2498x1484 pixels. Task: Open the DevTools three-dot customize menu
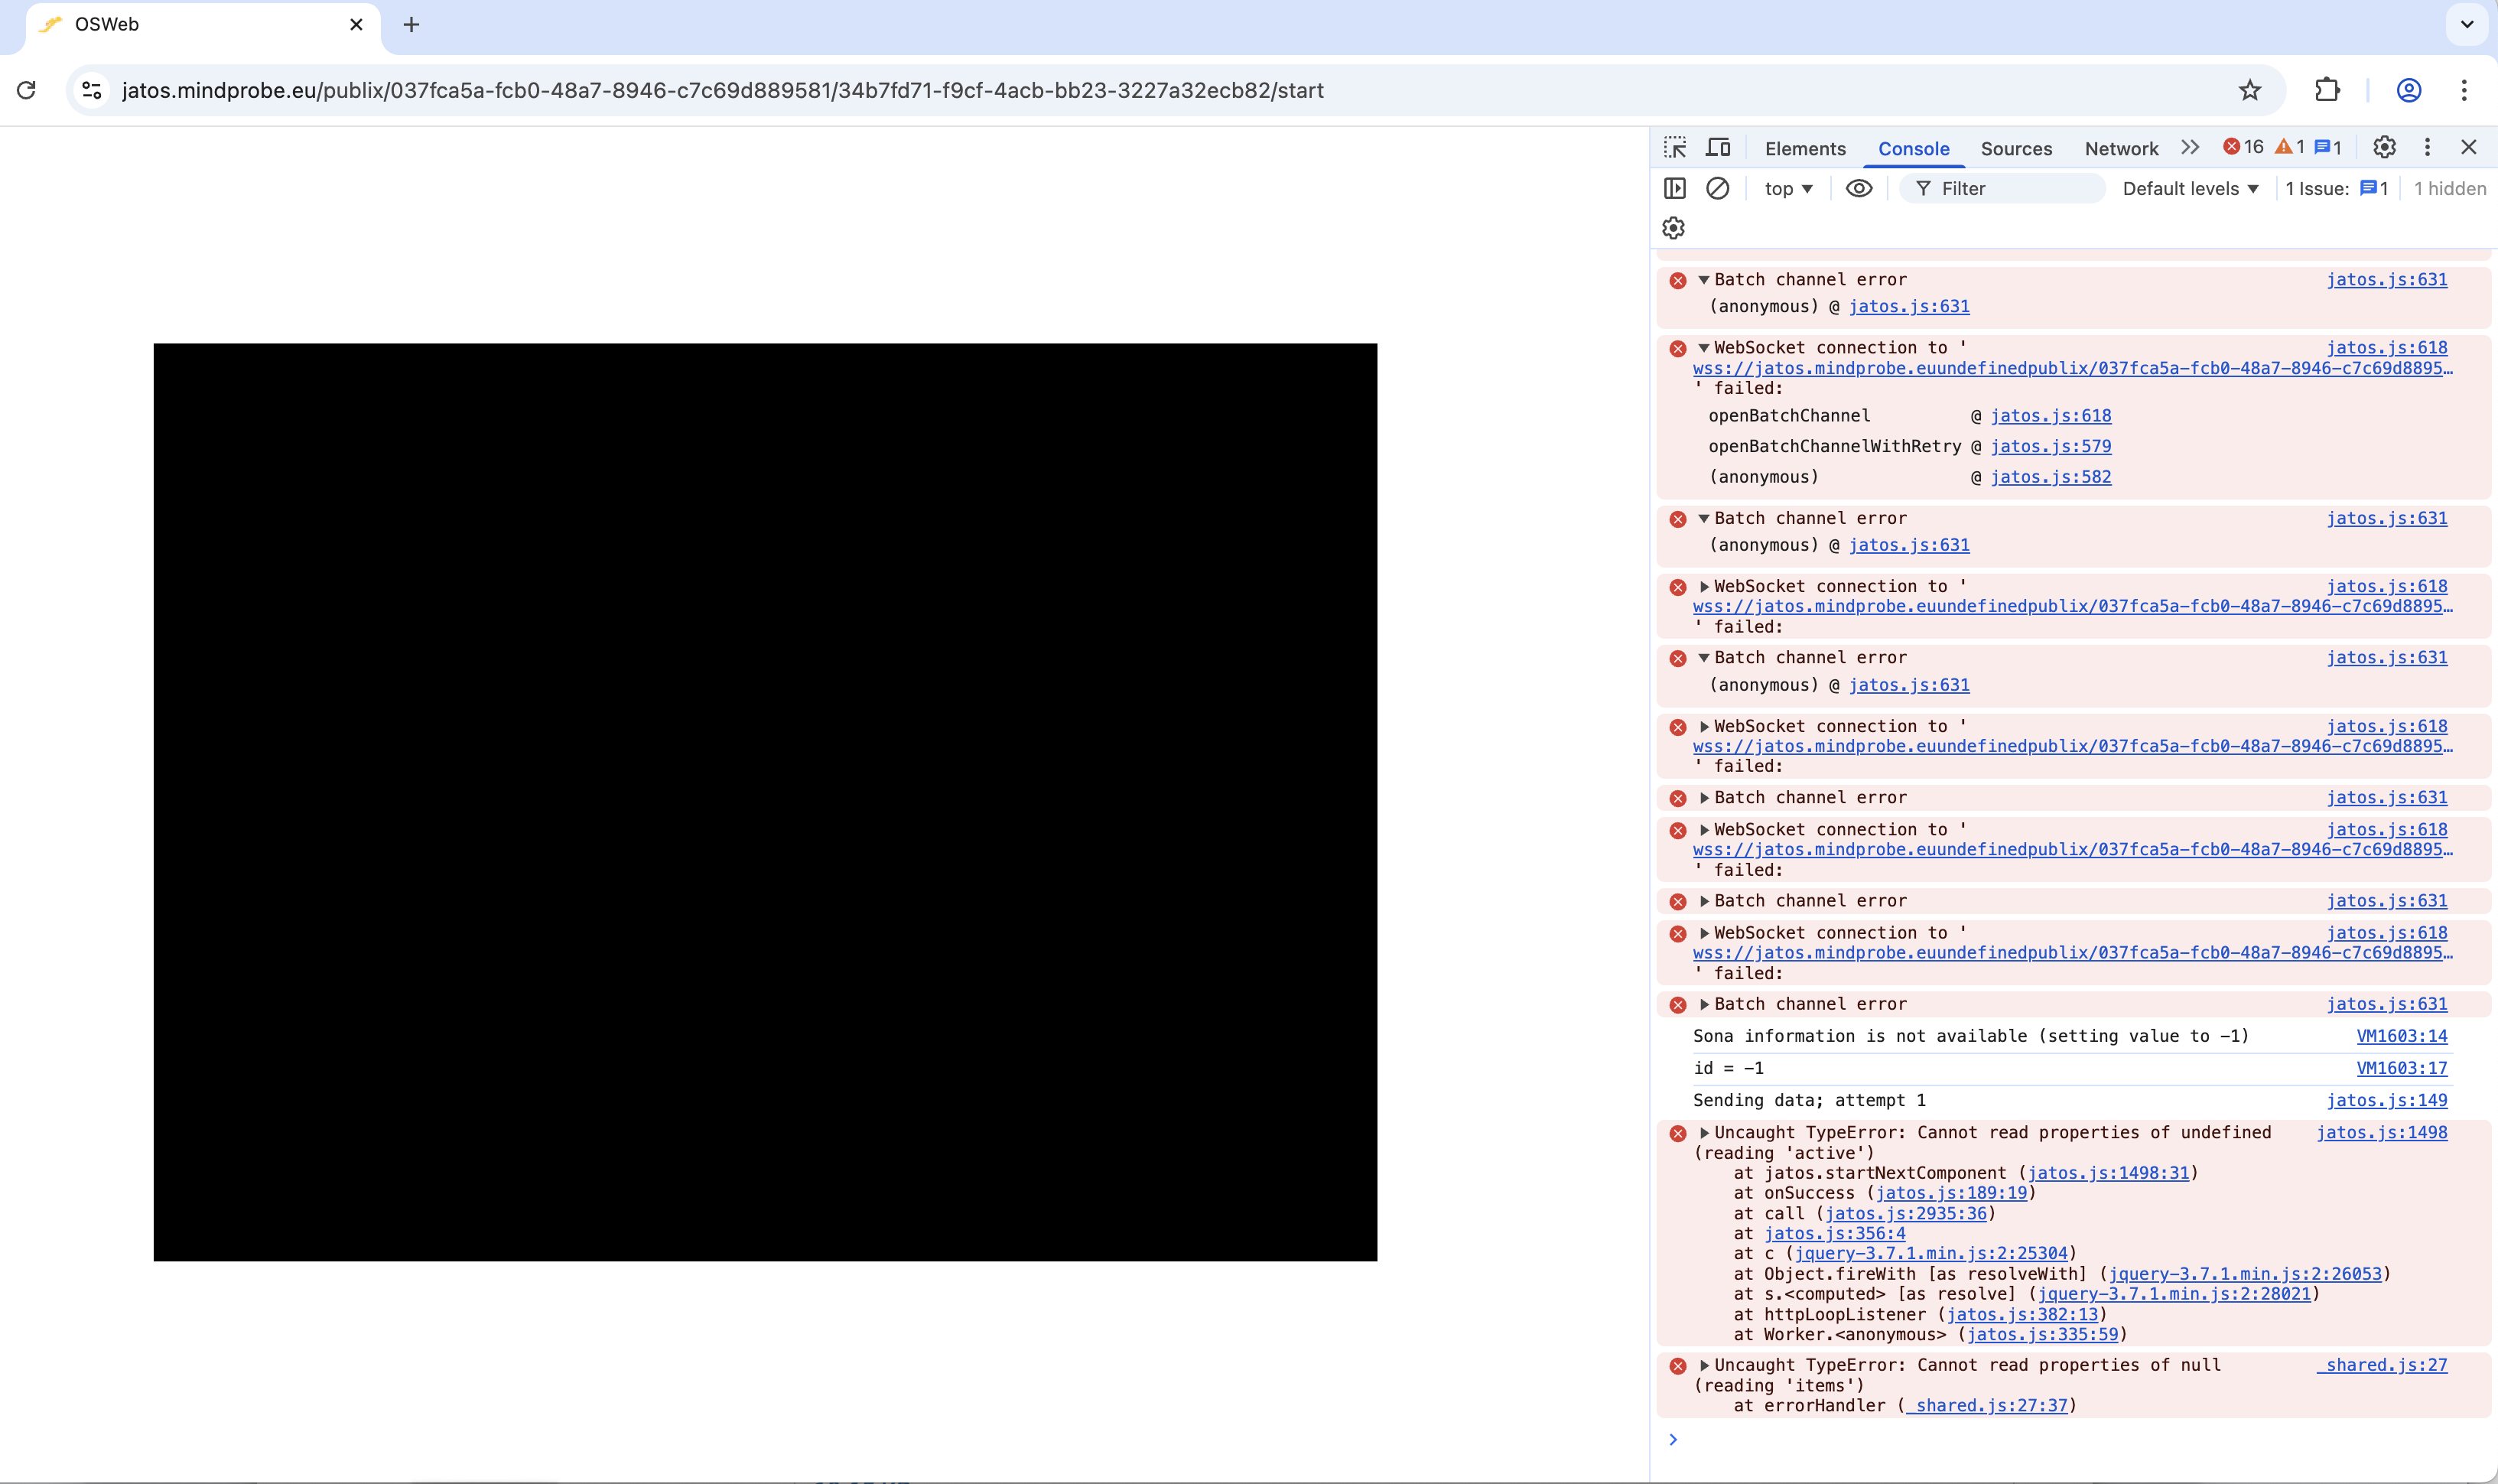coord(2427,147)
